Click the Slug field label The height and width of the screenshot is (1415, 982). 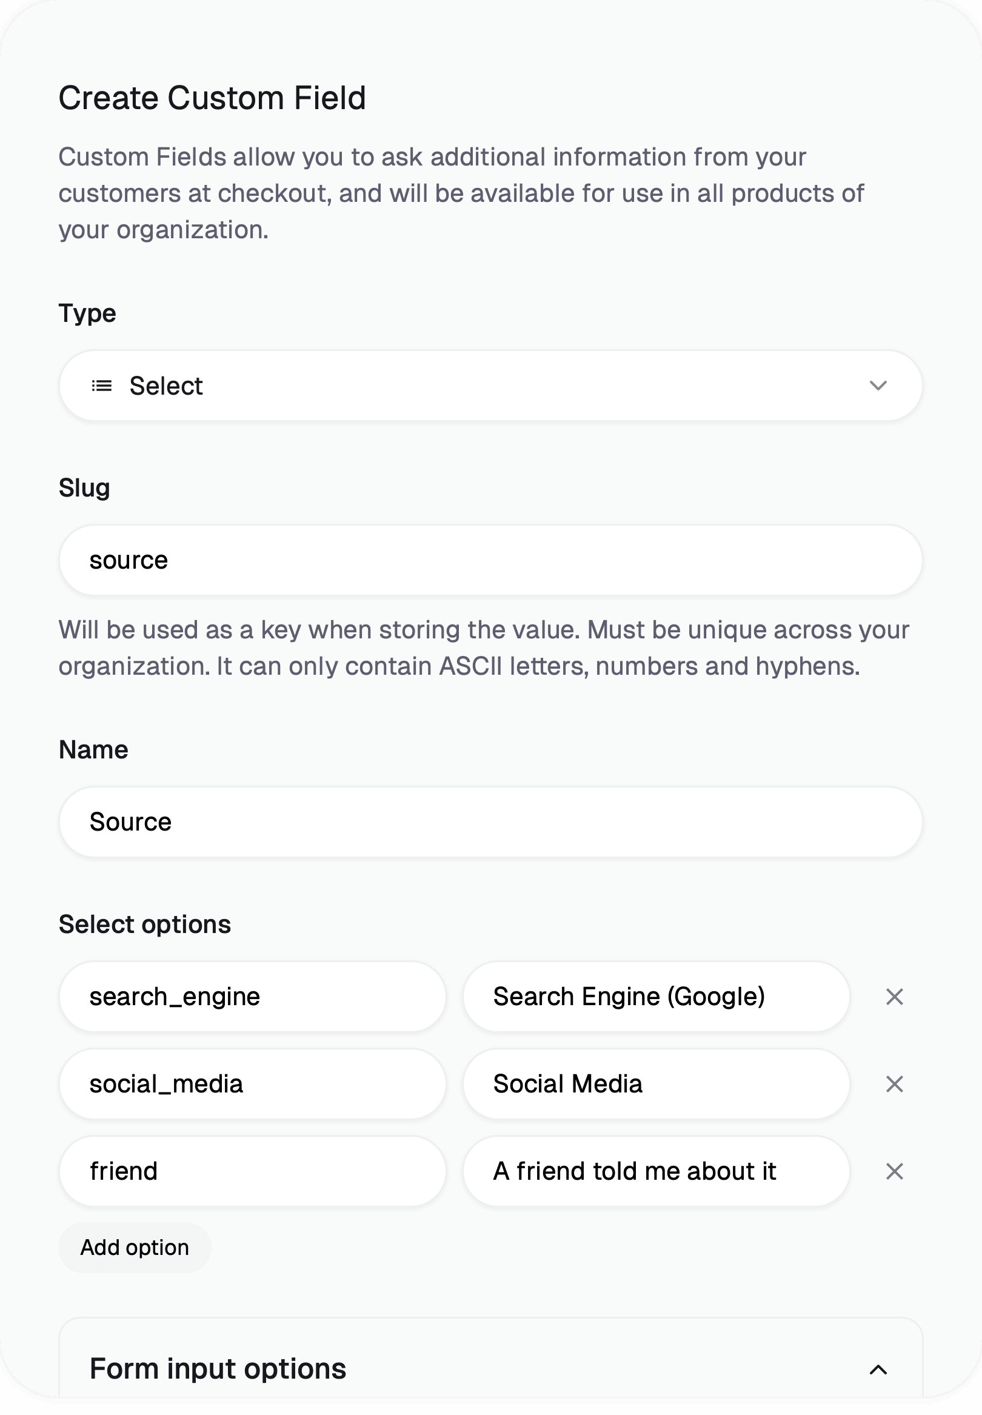tap(84, 488)
